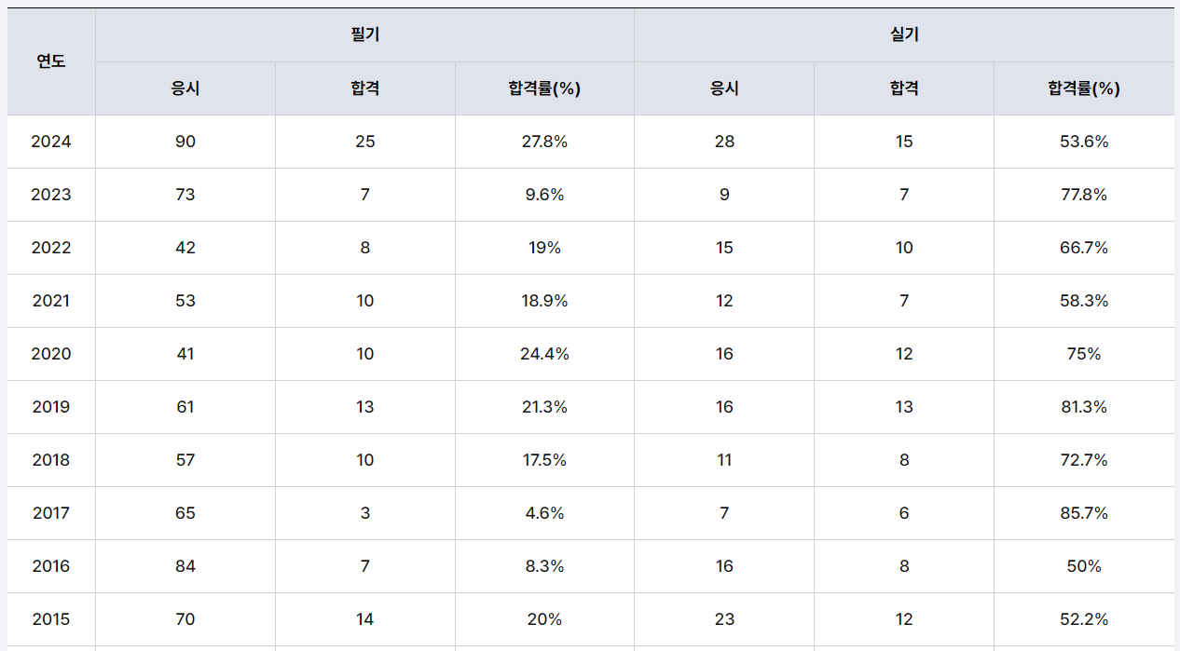Click the 연도 column header
Screen dimensions: 1180x651
(51, 61)
